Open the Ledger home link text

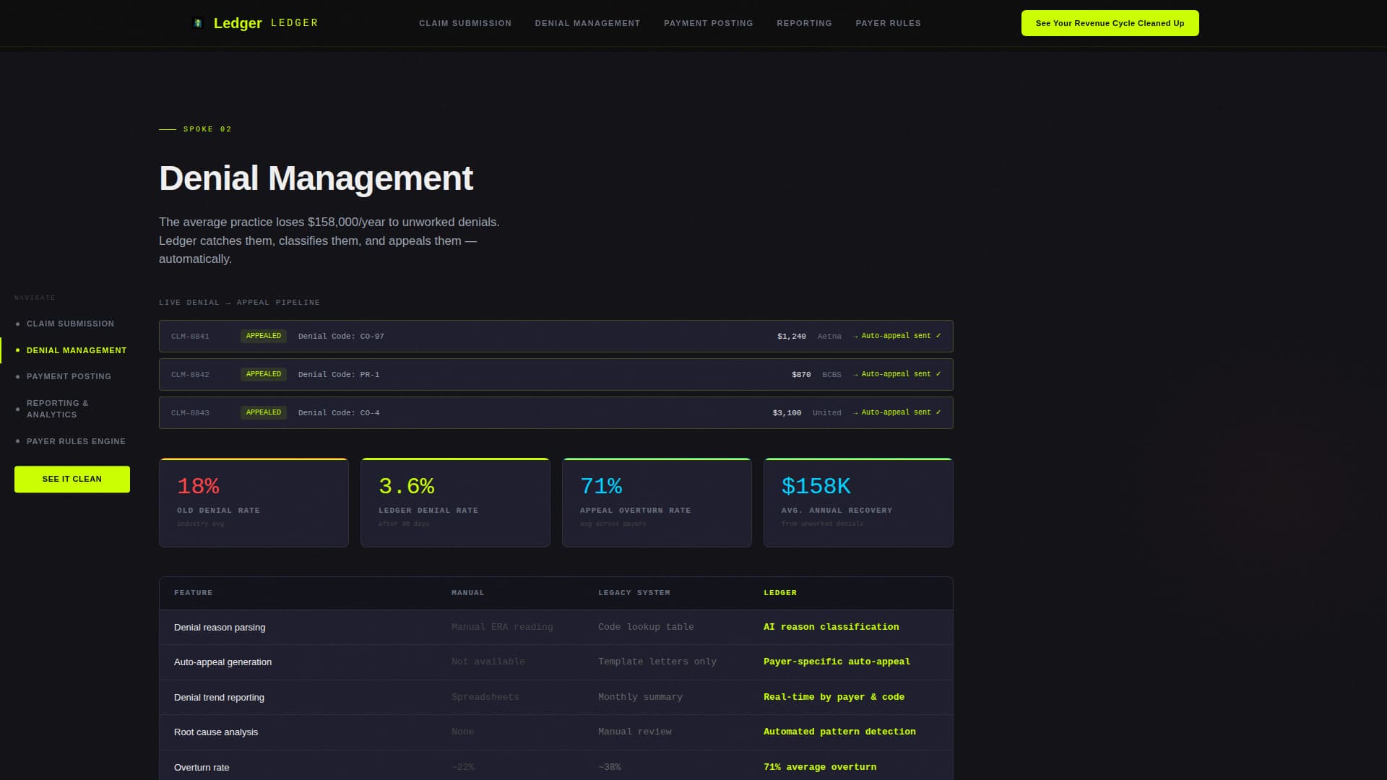click(238, 23)
